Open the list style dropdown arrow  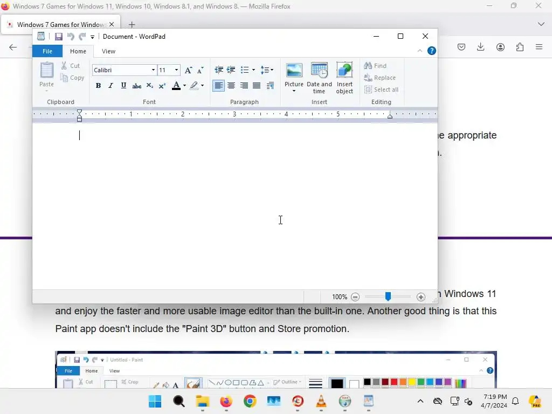(x=253, y=70)
